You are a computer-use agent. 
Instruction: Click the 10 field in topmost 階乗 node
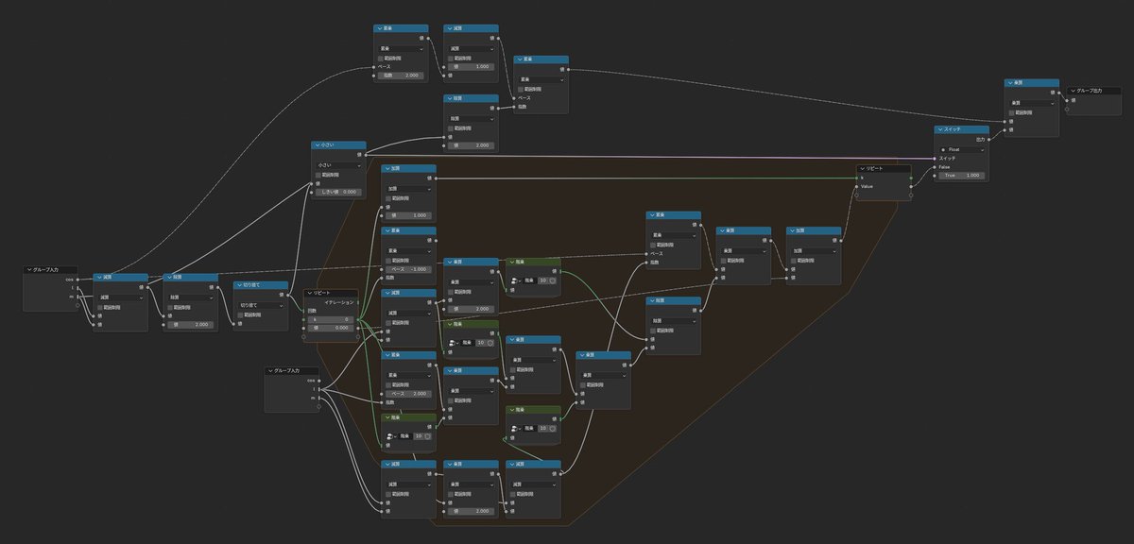coord(542,280)
